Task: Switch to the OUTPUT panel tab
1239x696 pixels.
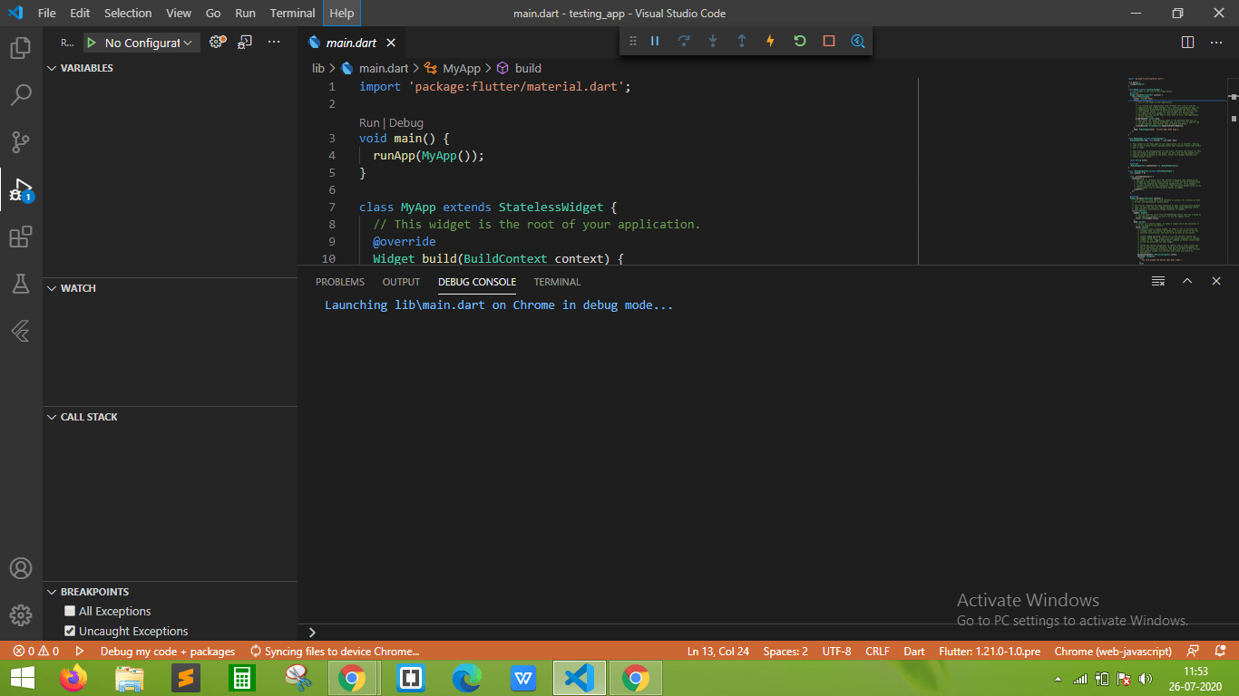Action: click(401, 282)
